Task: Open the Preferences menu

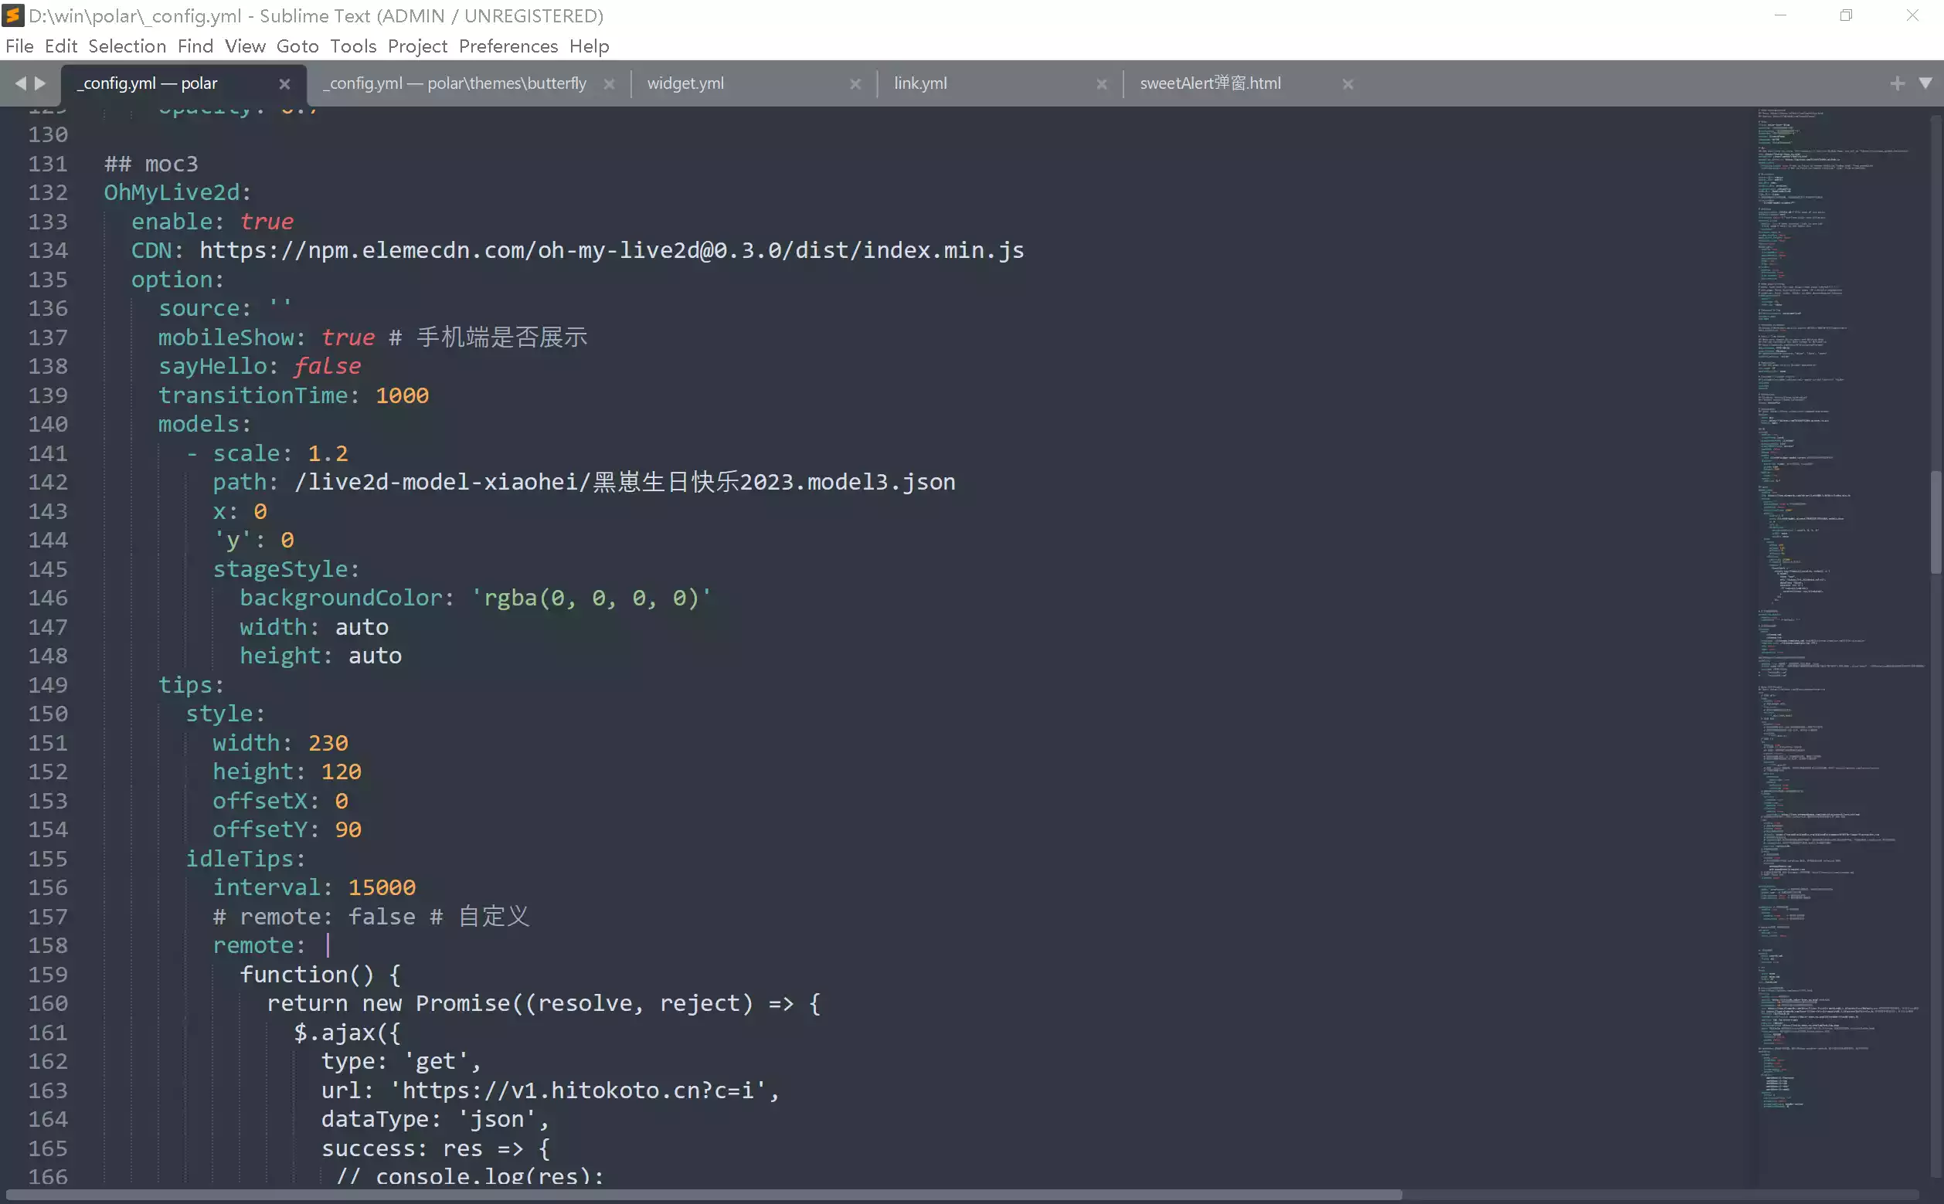Action: pyautogui.click(x=508, y=46)
